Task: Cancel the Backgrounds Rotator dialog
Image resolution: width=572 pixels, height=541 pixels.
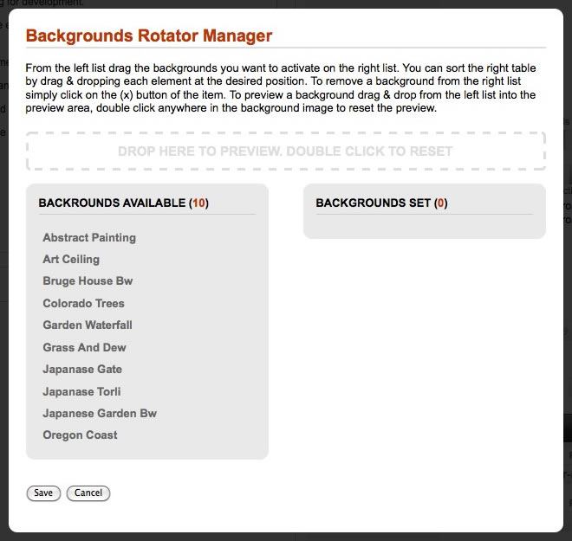Action: point(88,493)
